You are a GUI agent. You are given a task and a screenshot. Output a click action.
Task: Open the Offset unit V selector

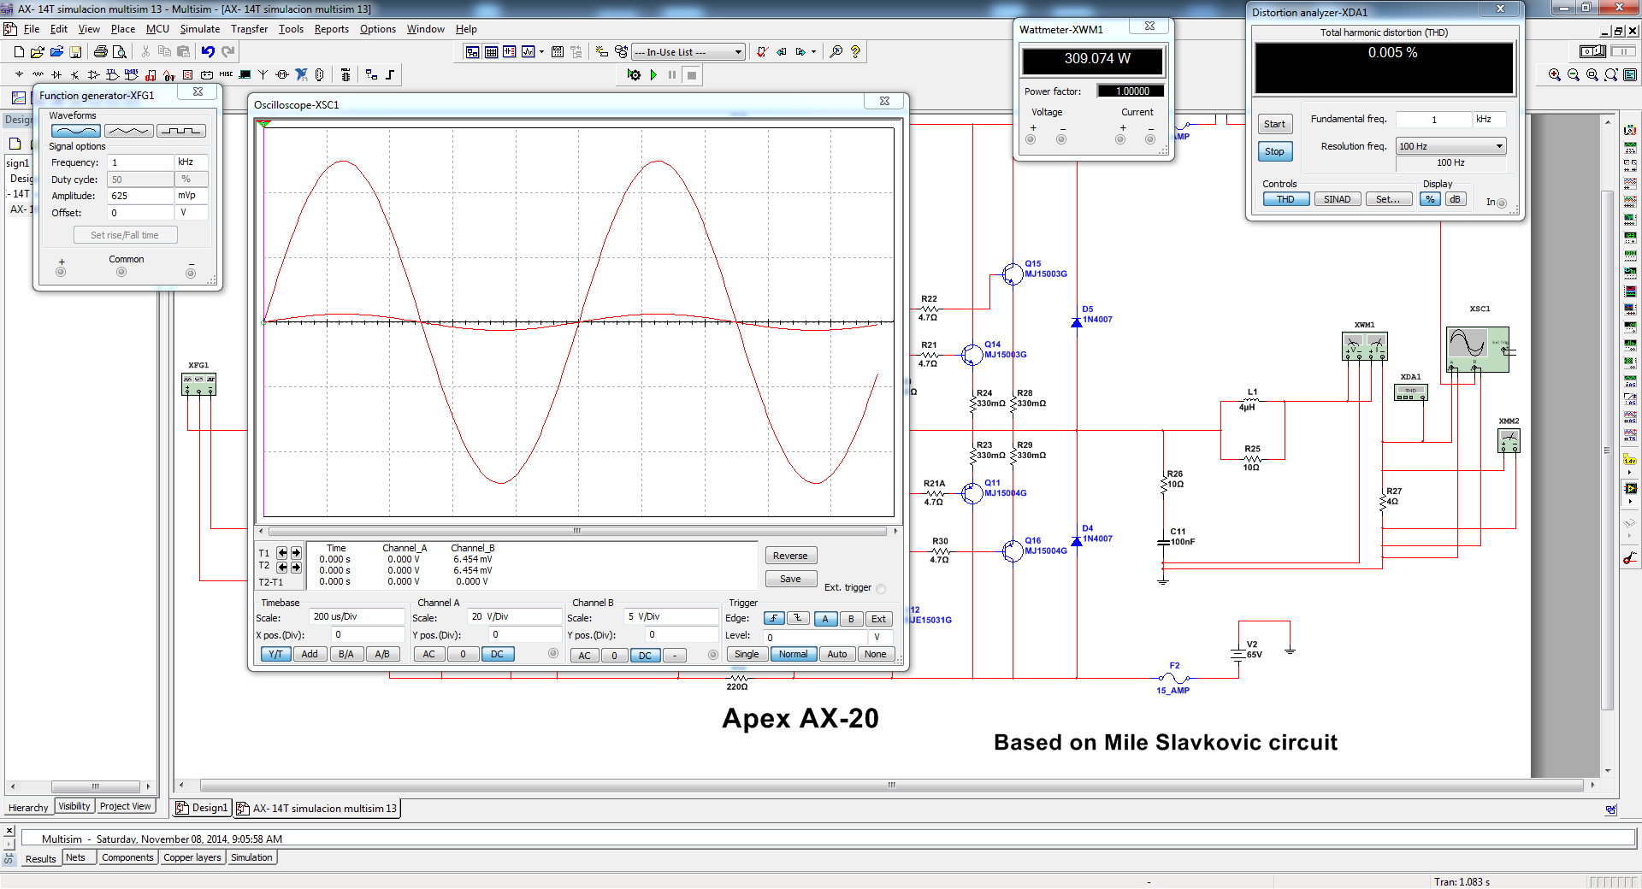pos(192,212)
